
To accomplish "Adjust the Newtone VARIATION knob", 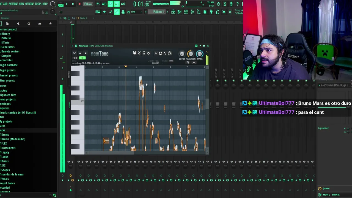I will coord(191,54).
